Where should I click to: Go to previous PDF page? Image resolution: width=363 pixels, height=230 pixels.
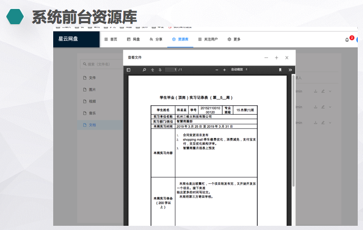(x=152, y=70)
